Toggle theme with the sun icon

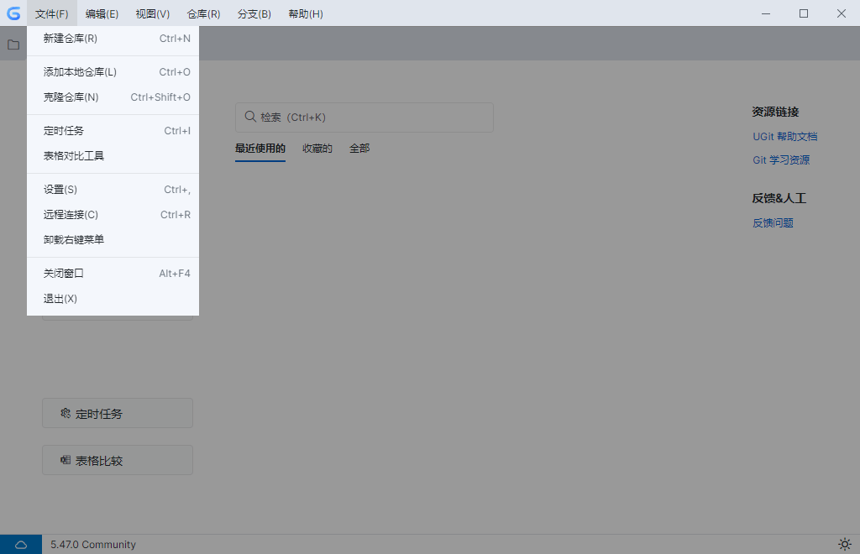(x=845, y=544)
